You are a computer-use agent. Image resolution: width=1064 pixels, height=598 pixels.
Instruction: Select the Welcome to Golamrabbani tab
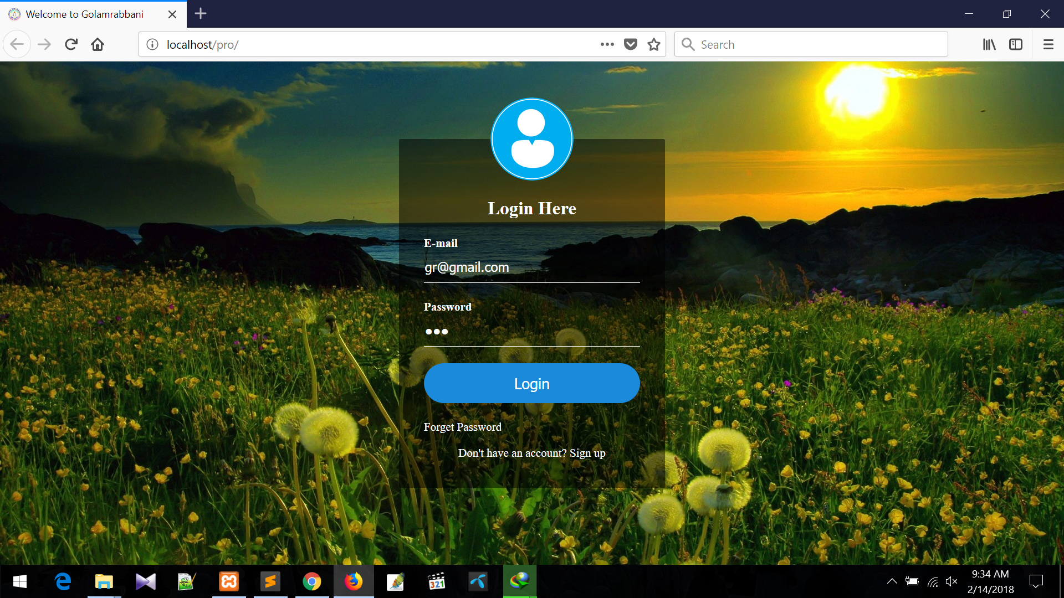[83, 14]
